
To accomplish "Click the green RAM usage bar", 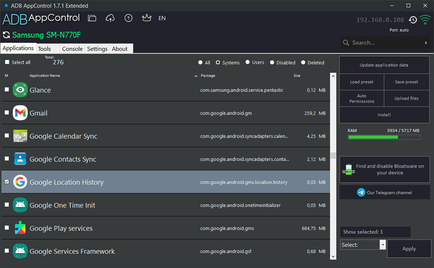I will [373, 137].
